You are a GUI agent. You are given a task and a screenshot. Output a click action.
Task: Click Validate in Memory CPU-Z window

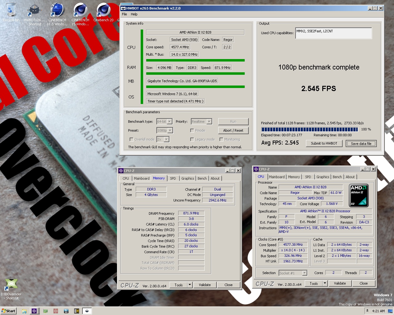click(205, 285)
